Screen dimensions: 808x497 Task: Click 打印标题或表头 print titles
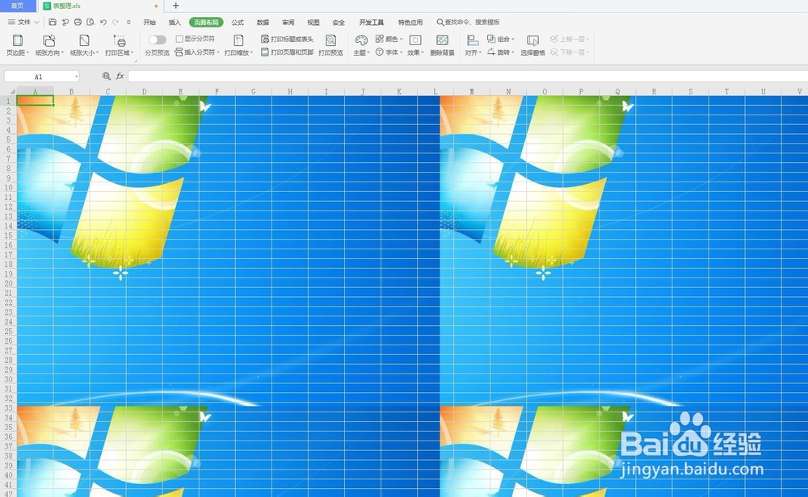click(287, 39)
